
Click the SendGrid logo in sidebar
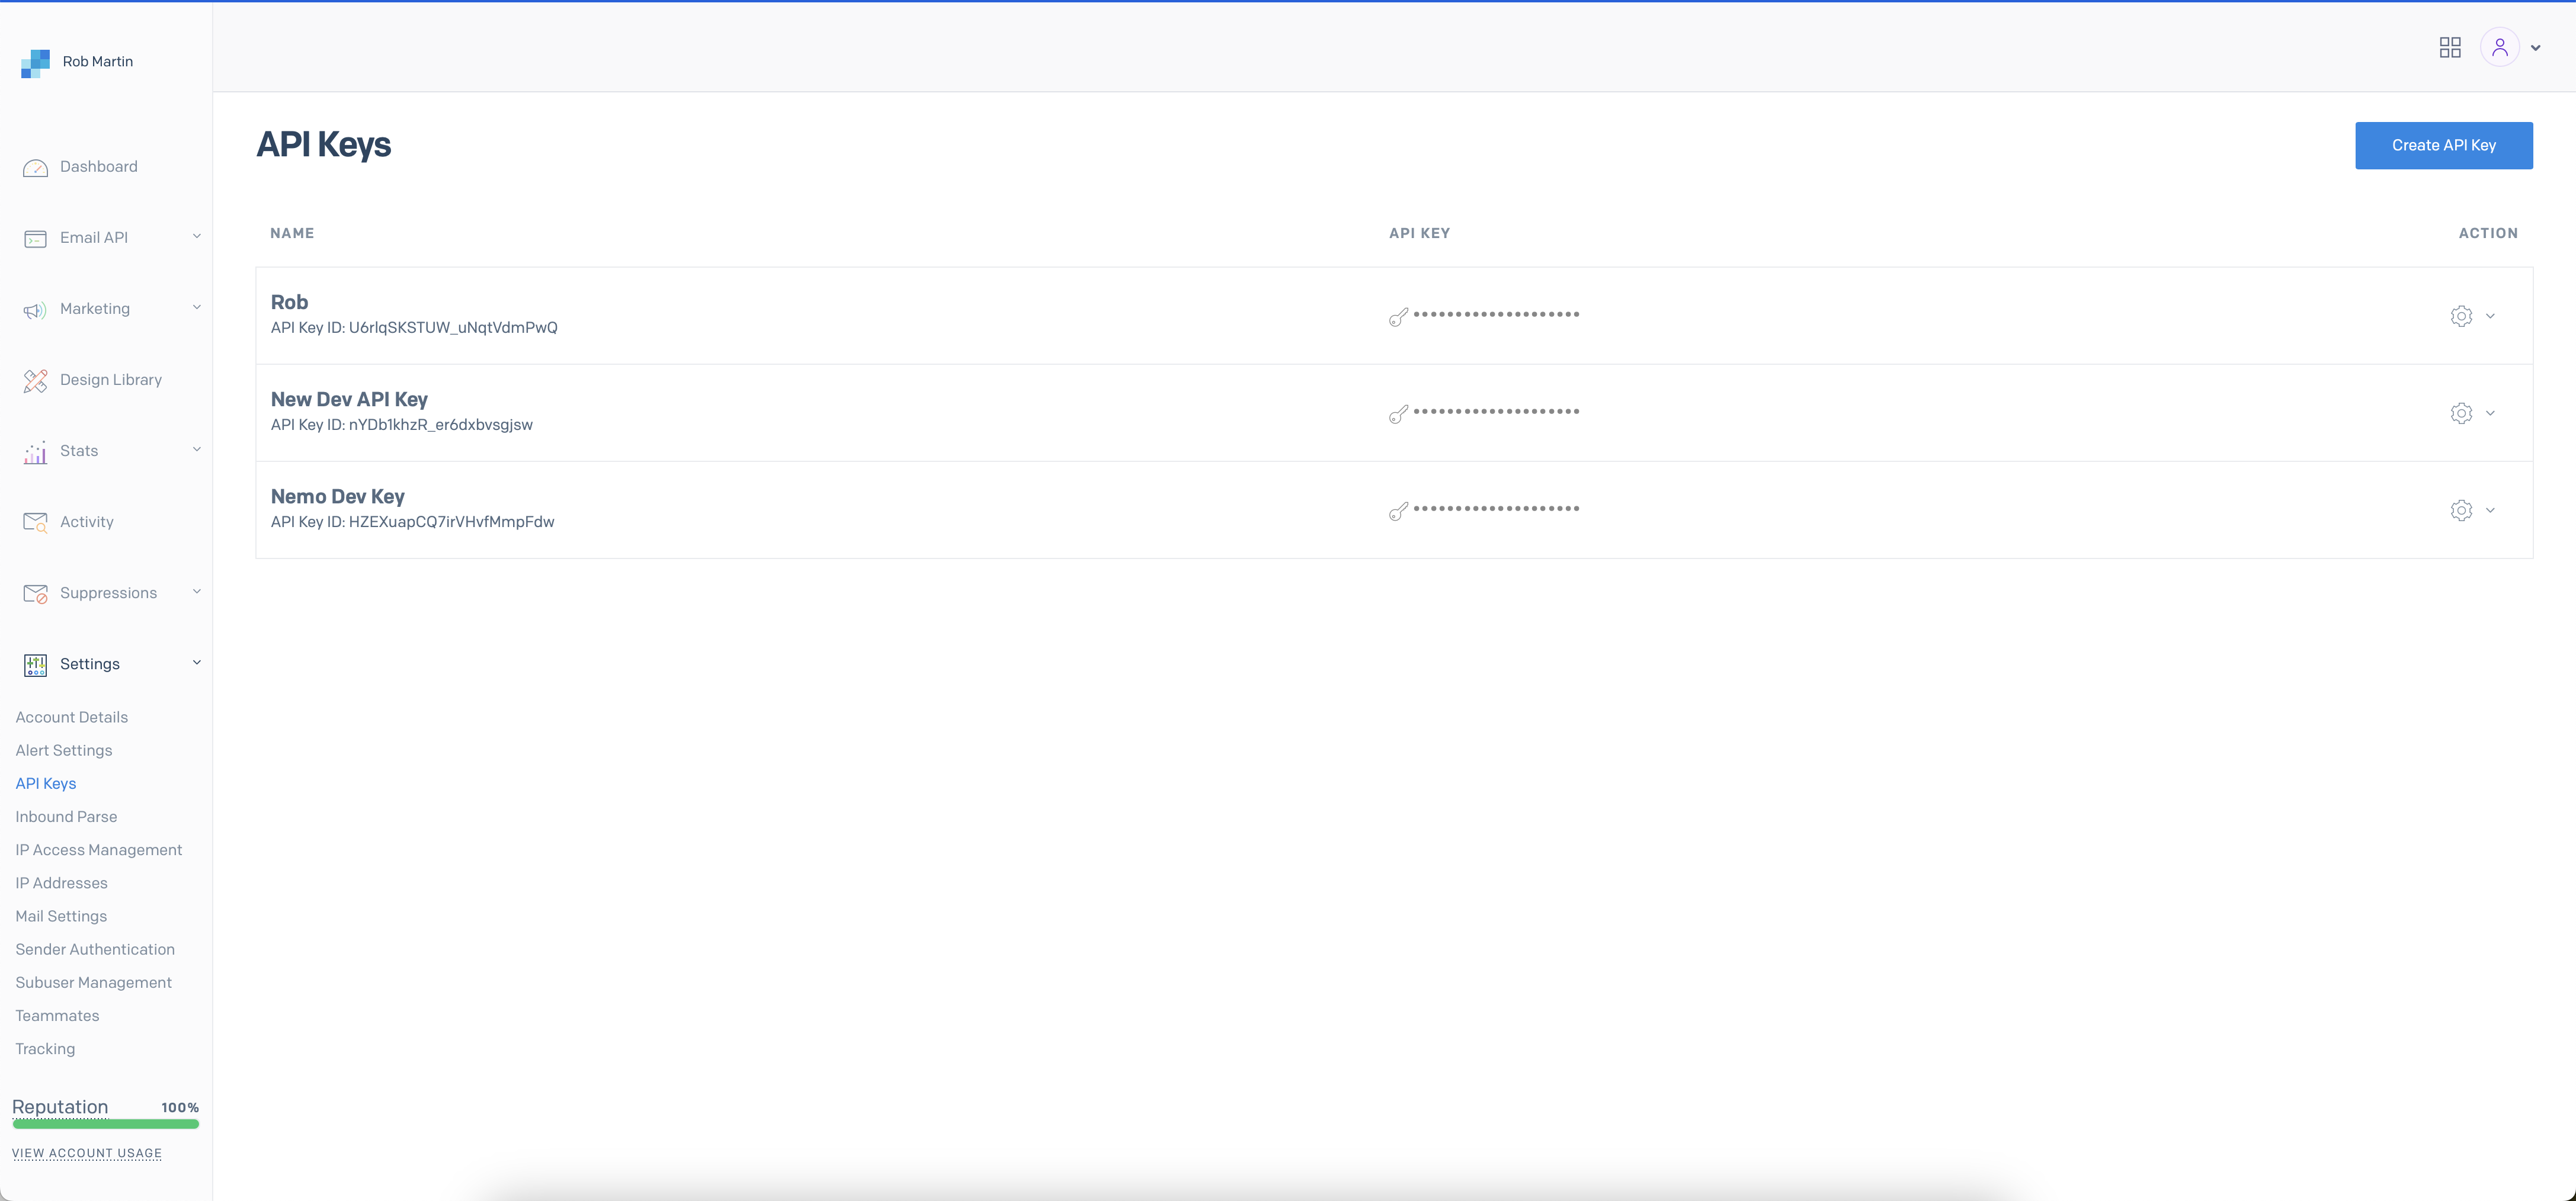coord(35,63)
